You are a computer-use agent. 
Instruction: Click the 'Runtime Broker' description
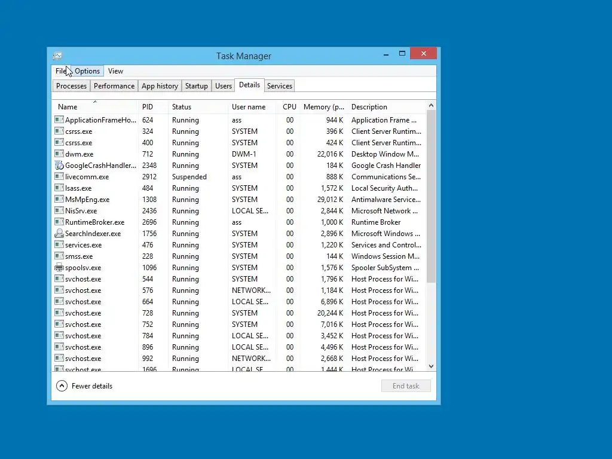pos(376,222)
